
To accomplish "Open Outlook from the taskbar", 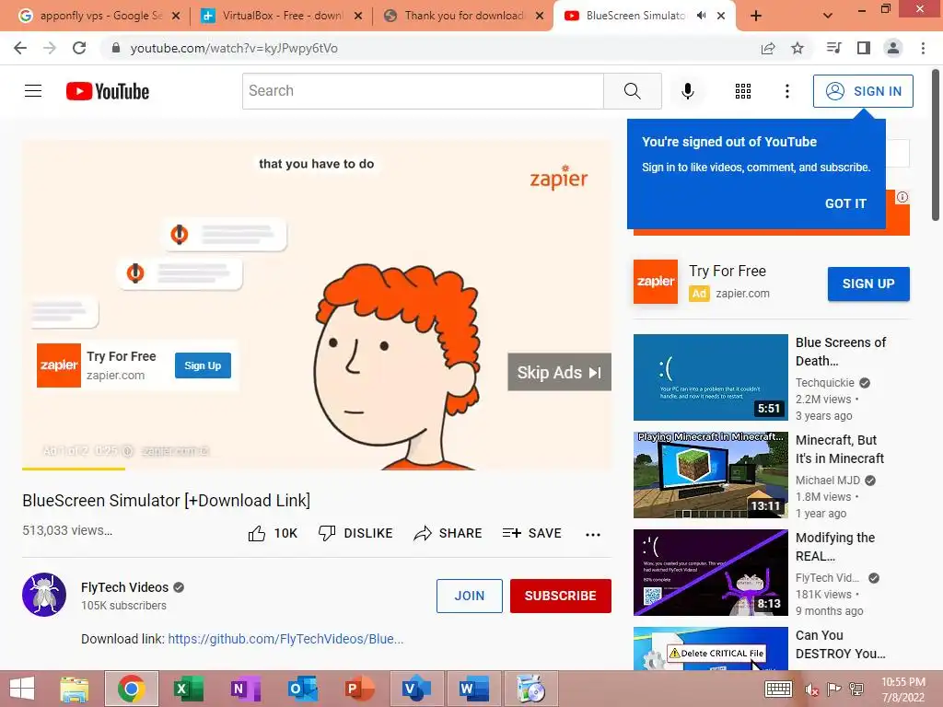I will [x=302, y=689].
